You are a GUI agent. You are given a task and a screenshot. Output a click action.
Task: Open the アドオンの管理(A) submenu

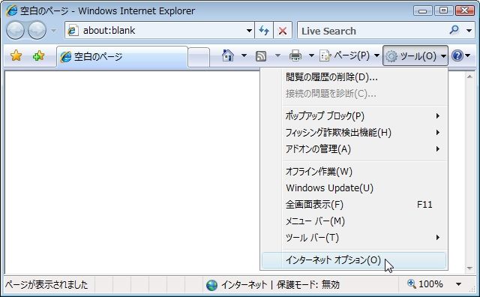coord(353,149)
